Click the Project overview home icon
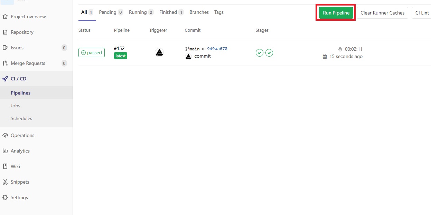Screen dimensions: 431x215 coord(5,17)
